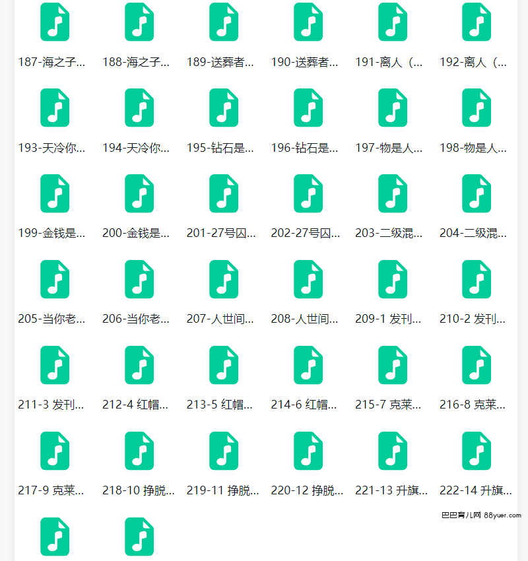Select the 197-物是人 audio icon

(393, 108)
